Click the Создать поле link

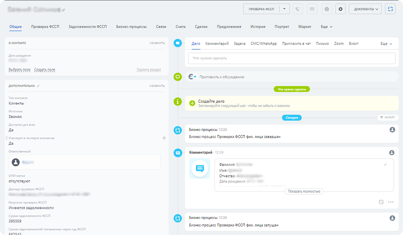point(45,70)
